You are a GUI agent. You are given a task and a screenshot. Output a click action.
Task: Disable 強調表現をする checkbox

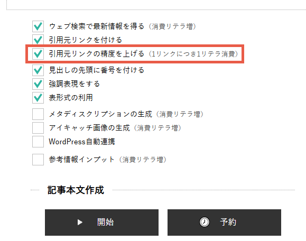point(38,84)
